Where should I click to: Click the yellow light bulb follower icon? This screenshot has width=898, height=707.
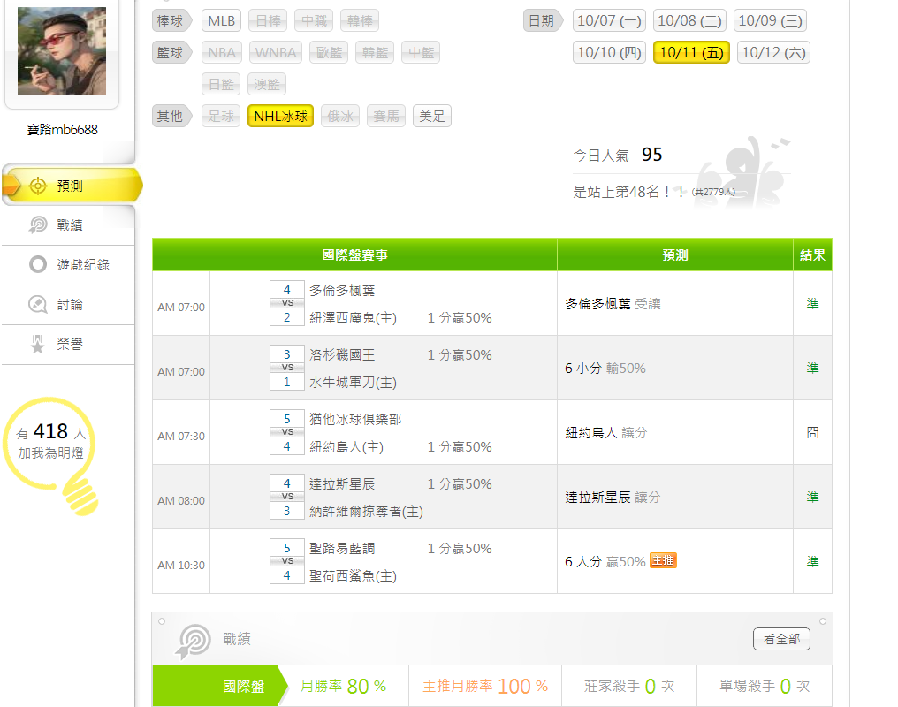tap(51, 456)
